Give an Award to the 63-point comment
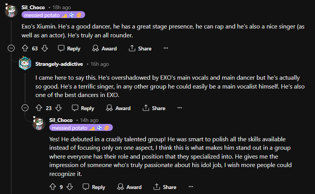315x194 pixels. (x=104, y=48)
